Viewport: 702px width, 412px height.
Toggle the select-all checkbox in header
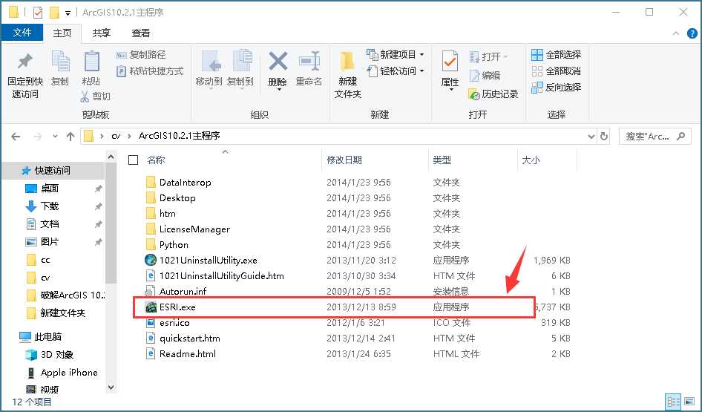tap(133, 160)
